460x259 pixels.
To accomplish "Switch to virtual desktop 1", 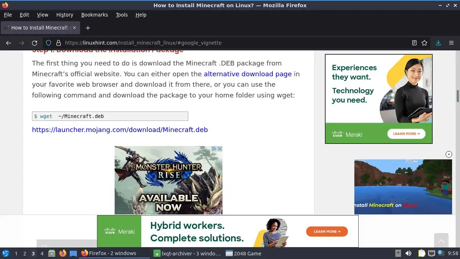I will 16,254.
